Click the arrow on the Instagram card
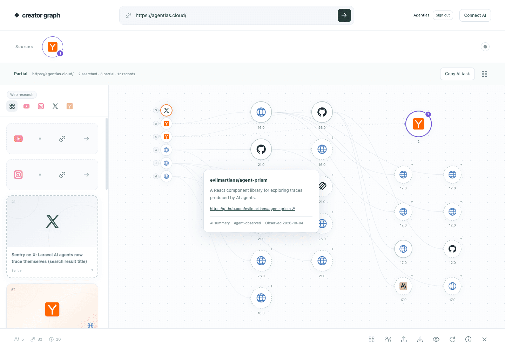 point(86,175)
